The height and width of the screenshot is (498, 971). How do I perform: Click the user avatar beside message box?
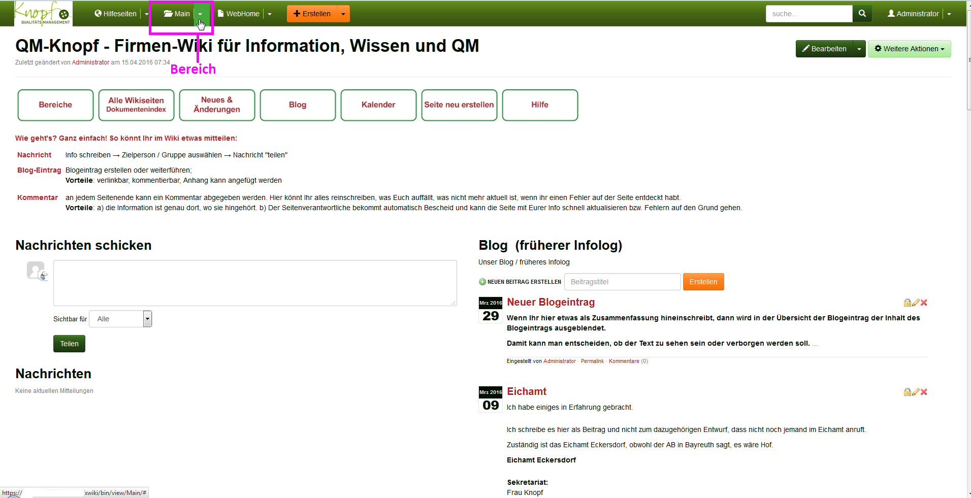coord(37,271)
